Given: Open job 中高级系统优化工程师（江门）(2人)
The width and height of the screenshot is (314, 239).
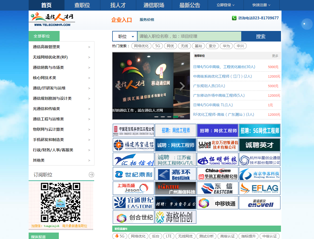Looking at the screenshot, I should (x=222, y=76).
